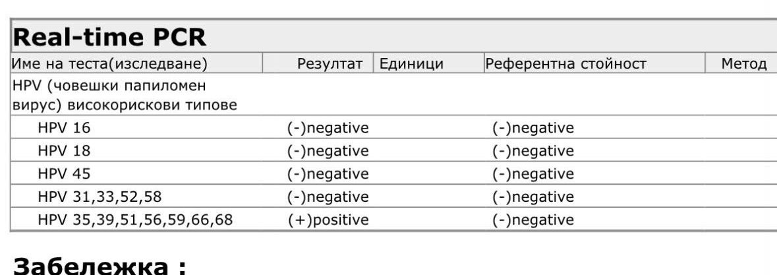The height and width of the screenshot is (275, 777).
Task: Click the HPV 31,33,52,58 test name
Action: click(100, 197)
